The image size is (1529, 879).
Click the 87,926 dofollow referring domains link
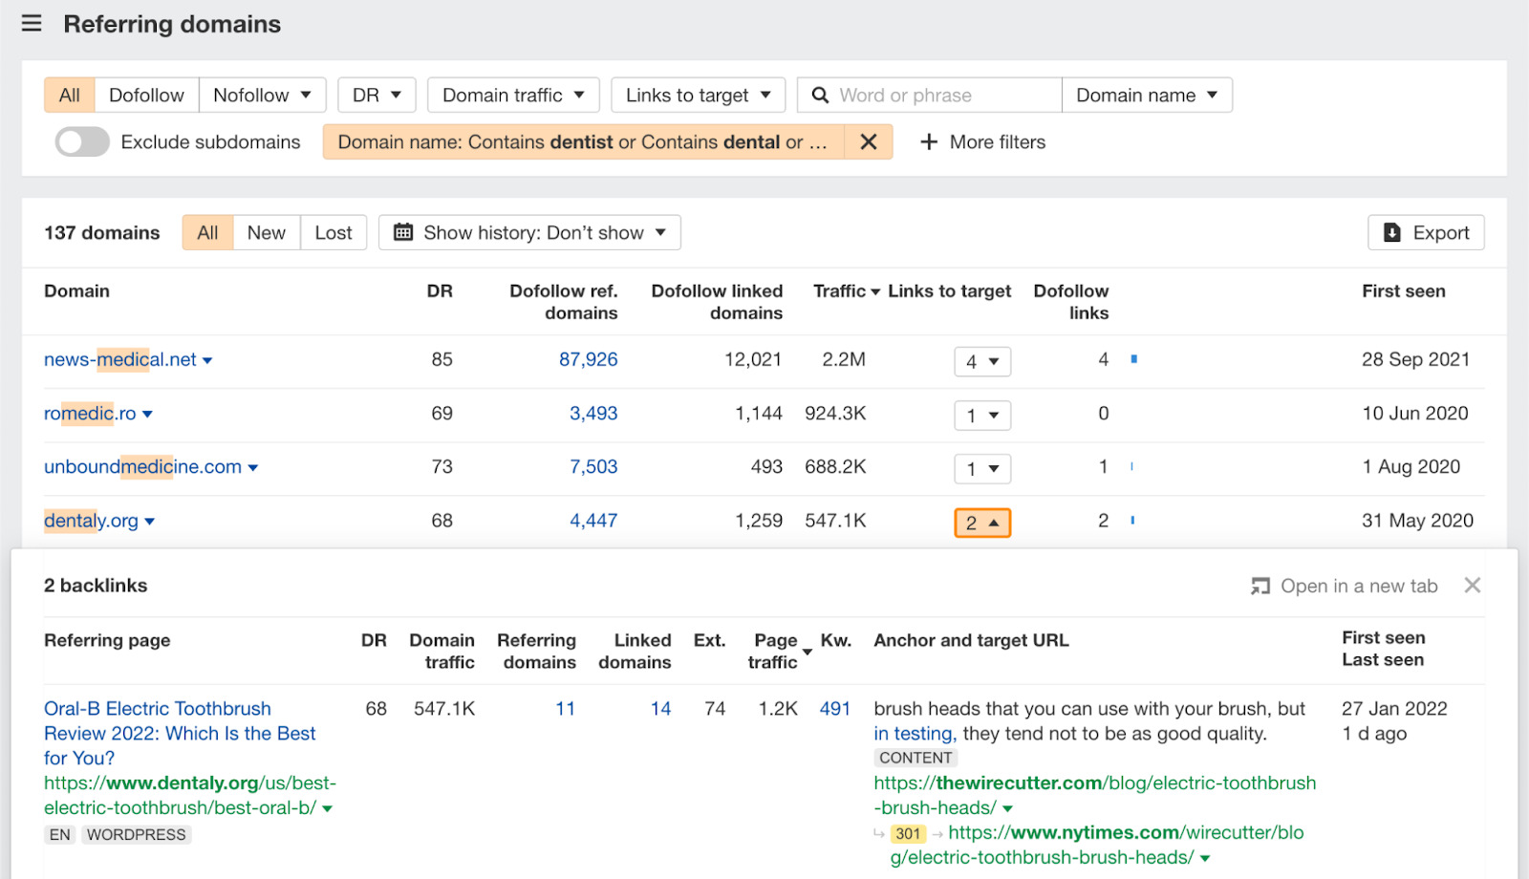pos(587,360)
